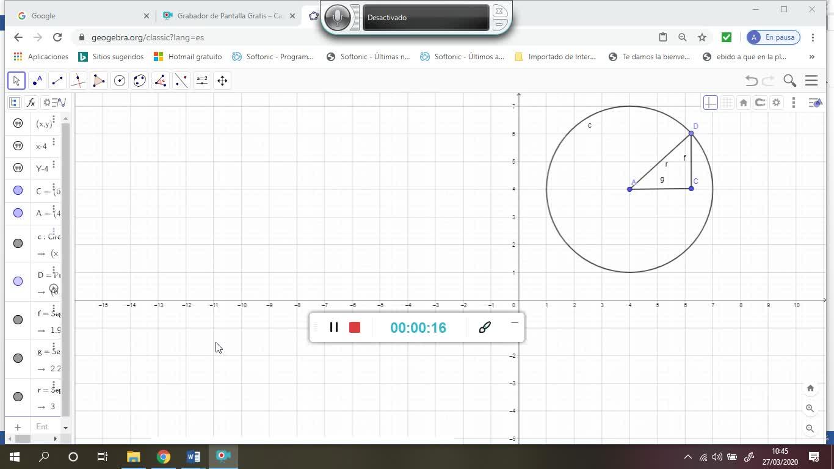Pick the Angle measurement tool

[161, 81]
